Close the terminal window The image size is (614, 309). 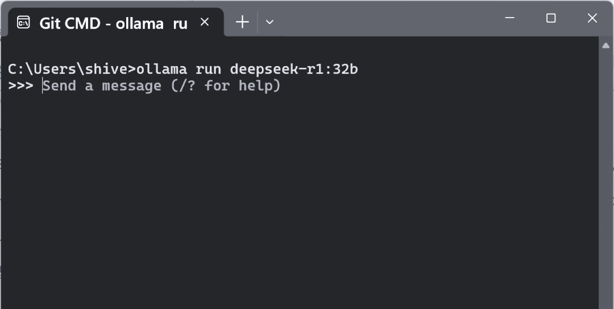(x=592, y=18)
